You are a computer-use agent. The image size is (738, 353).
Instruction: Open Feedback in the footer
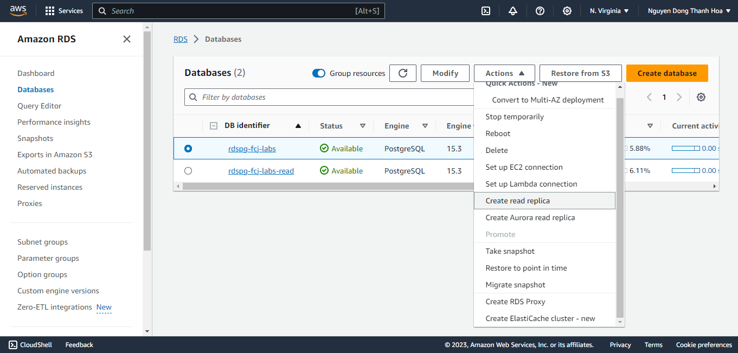pos(79,345)
